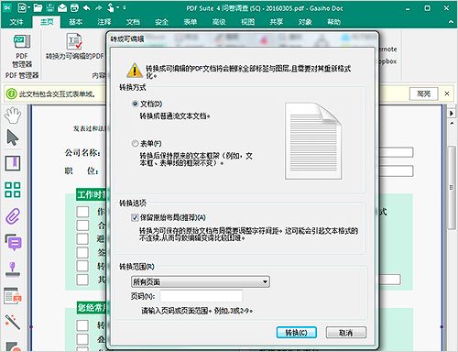Expand the right side panel arrow

click(452, 113)
